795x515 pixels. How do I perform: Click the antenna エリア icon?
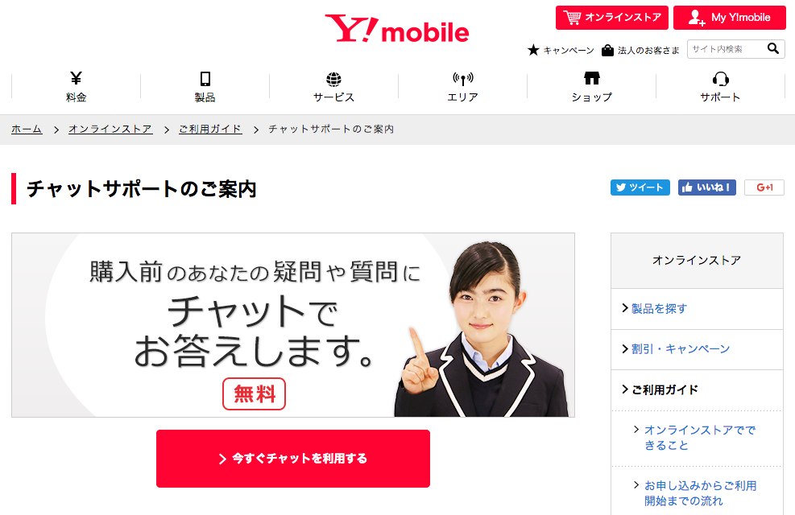pos(462,79)
